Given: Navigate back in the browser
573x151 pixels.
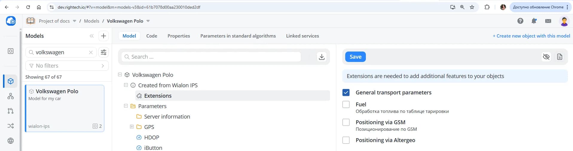Looking at the screenshot, I should [7, 7].
